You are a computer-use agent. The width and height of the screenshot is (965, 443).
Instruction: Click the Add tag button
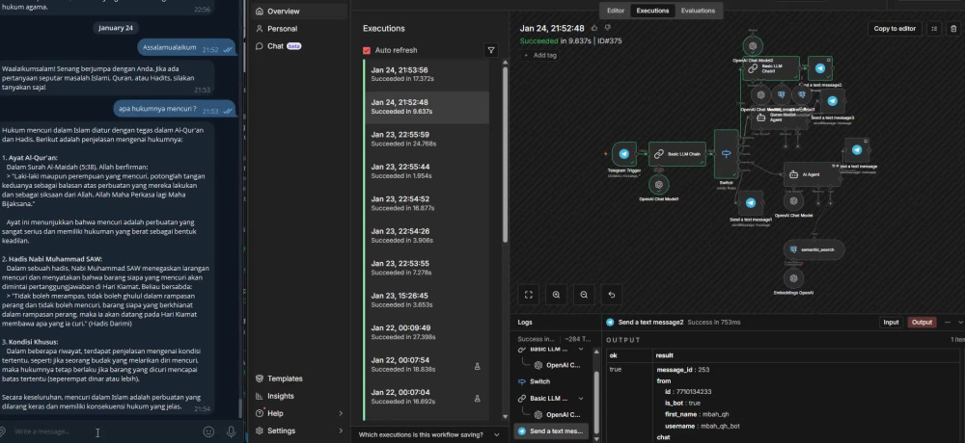click(539, 55)
